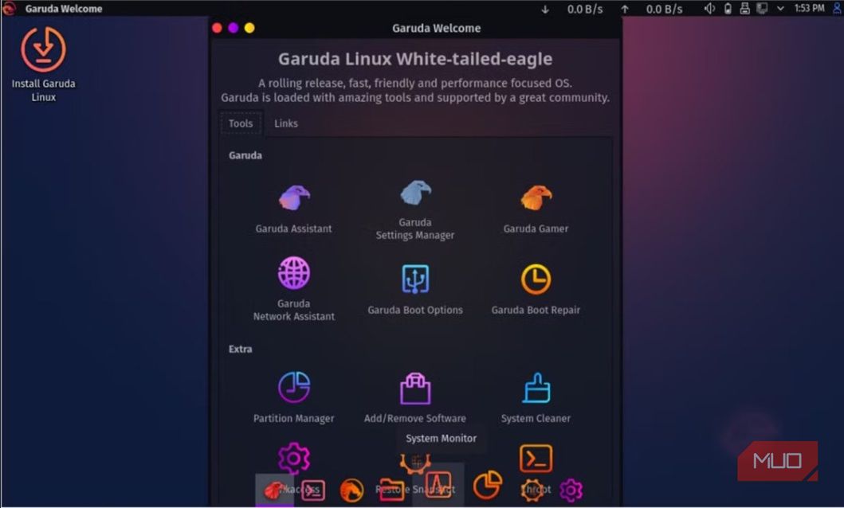Open removable devices tray icon
Screen dimensions: 844x508
(744, 9)
